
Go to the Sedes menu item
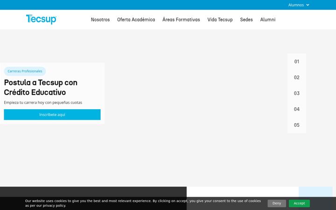(246, 20)
